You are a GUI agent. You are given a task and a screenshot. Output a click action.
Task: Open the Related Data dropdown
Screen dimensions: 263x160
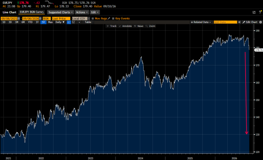(x=201, y=22)
